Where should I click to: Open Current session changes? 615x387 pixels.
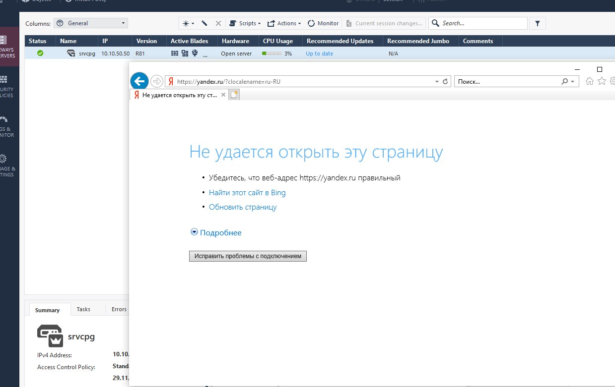[384, 23]
